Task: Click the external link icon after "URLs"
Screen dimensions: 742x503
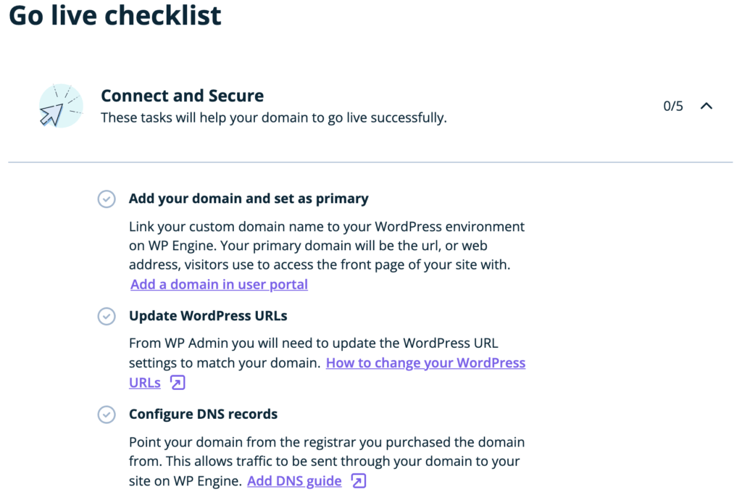Action: [x=178, y=382]
